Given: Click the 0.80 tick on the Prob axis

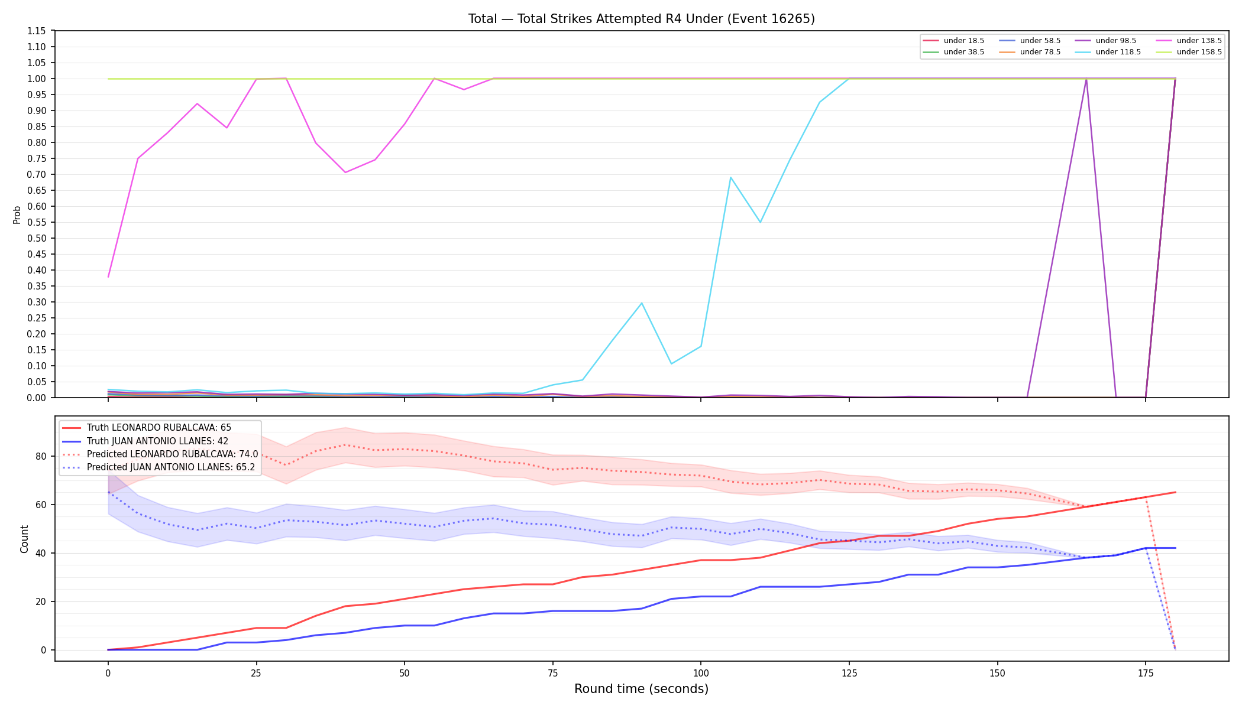Looking at the screenshot, I should point(37,143).
